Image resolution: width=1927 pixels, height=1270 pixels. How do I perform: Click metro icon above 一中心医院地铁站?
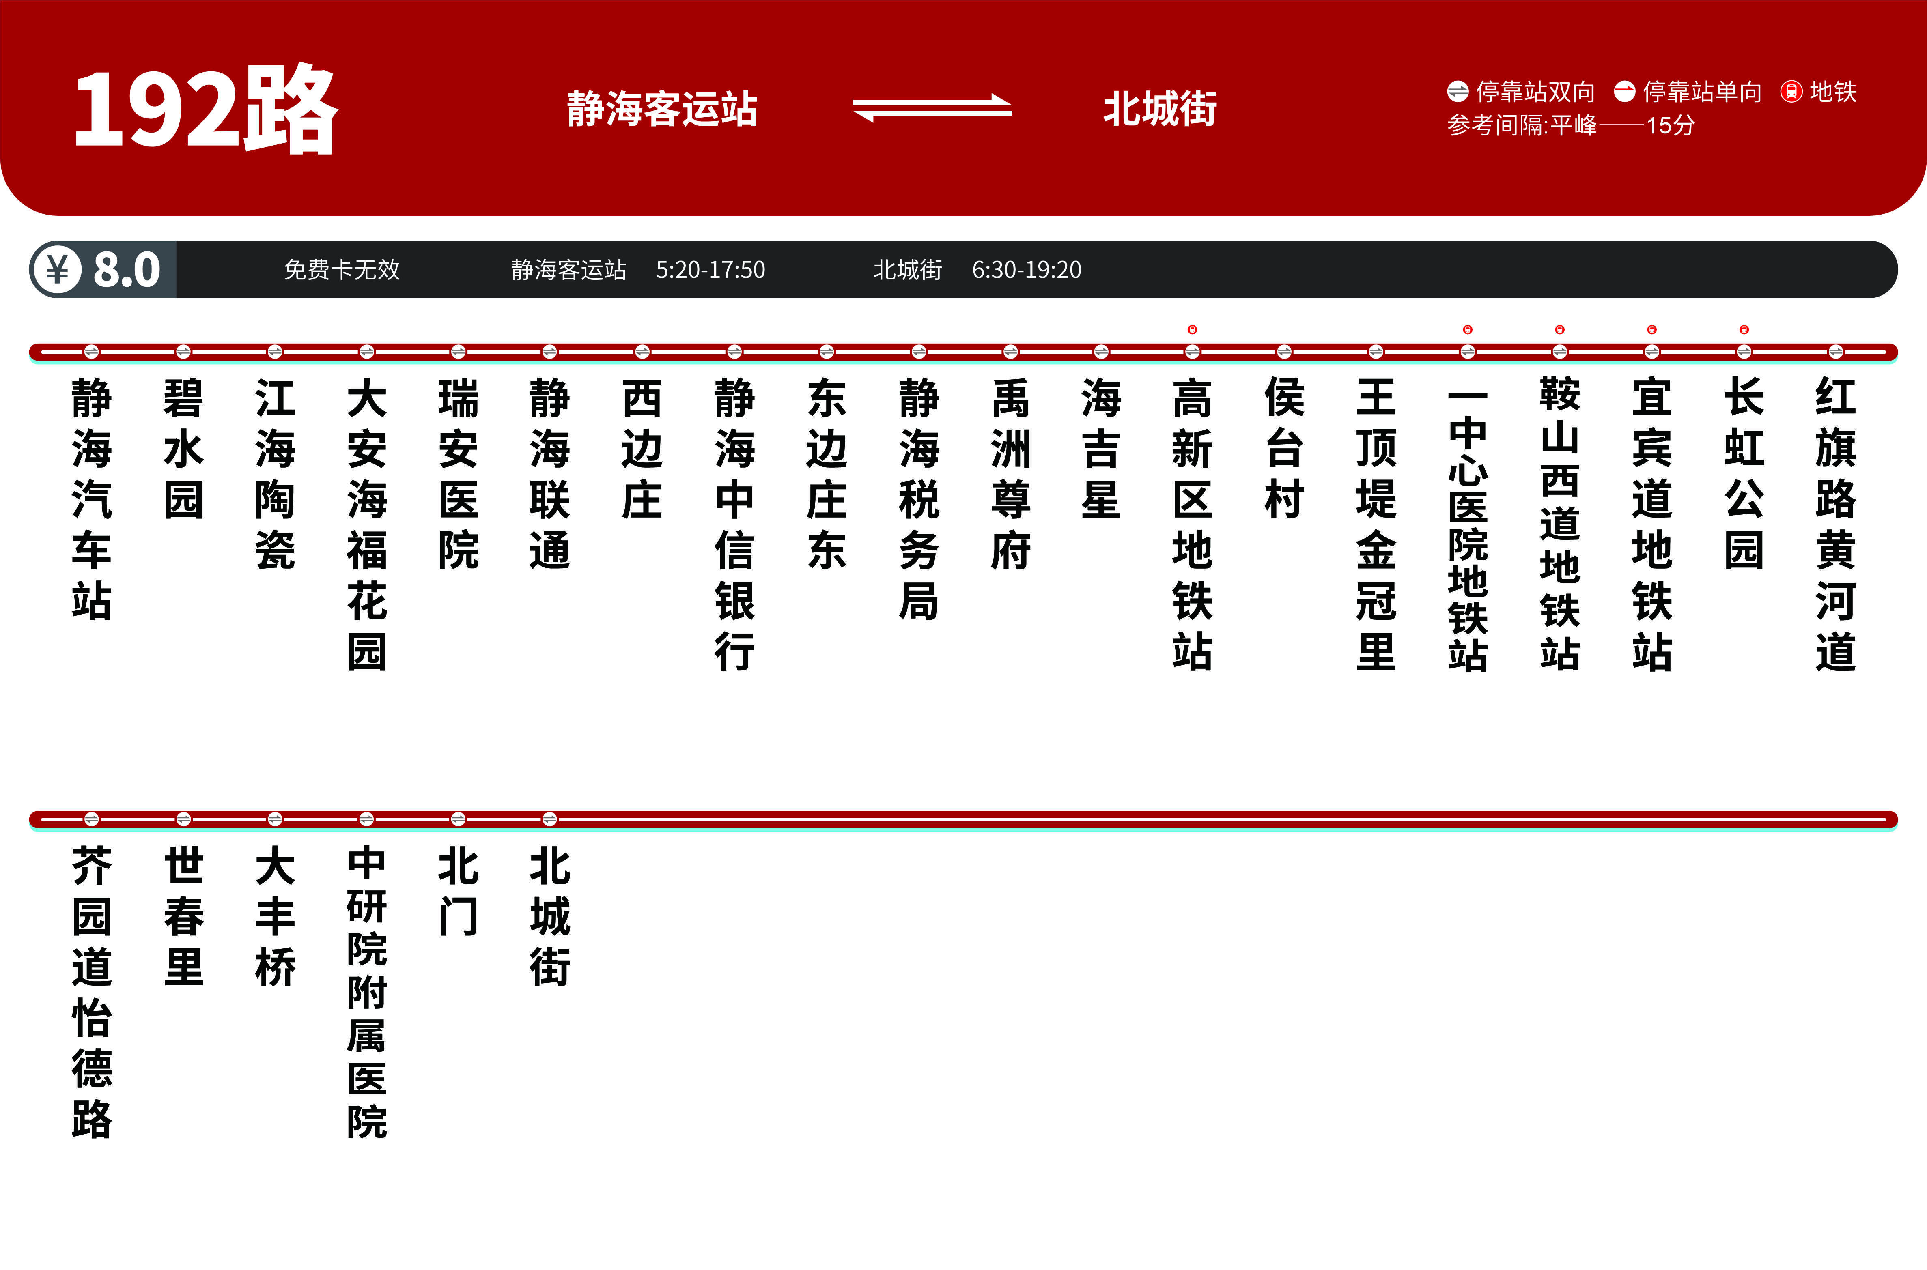(1467, 330)
